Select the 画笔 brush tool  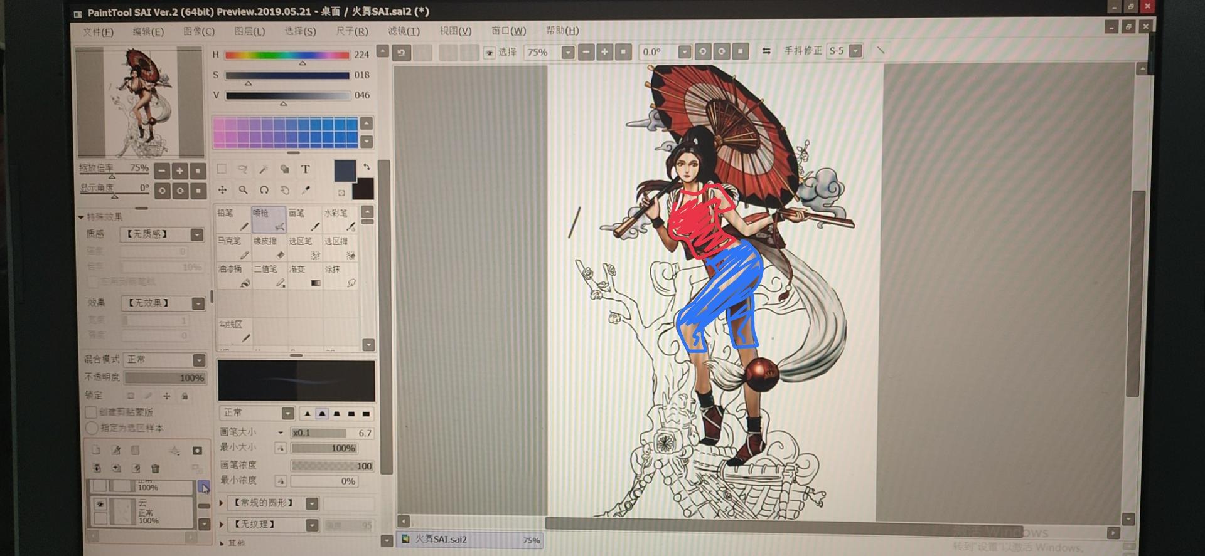304,220
